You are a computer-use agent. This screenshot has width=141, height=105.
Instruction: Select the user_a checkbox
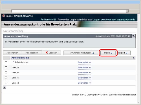6,67
